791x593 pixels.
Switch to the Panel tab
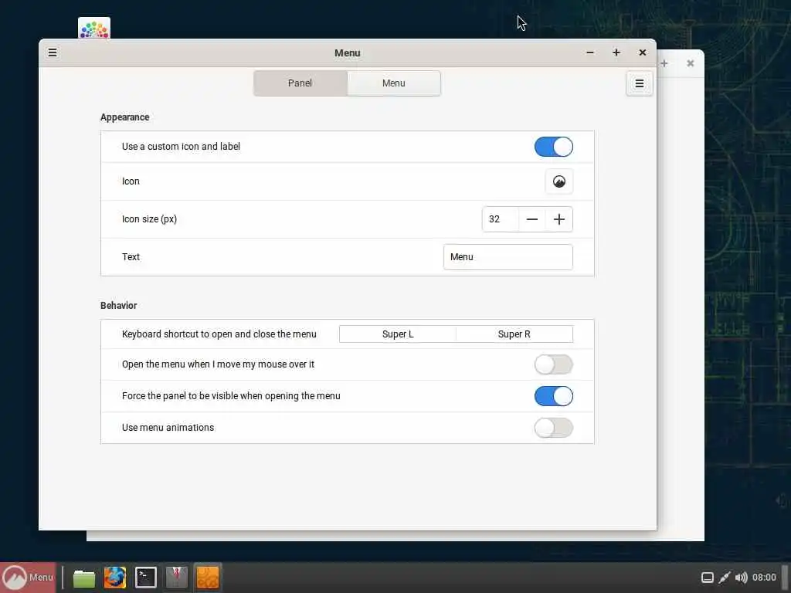pos(300,83)
